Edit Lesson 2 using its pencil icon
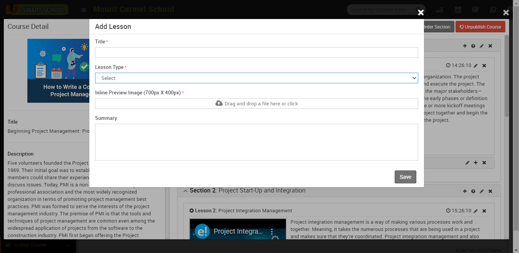 (476, 211)
